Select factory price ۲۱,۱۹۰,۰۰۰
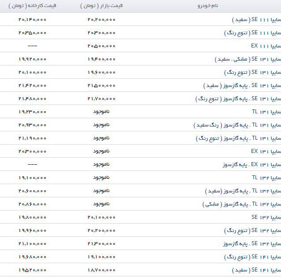The width and height of the screenshot is (281, 279). coord(32,138)
